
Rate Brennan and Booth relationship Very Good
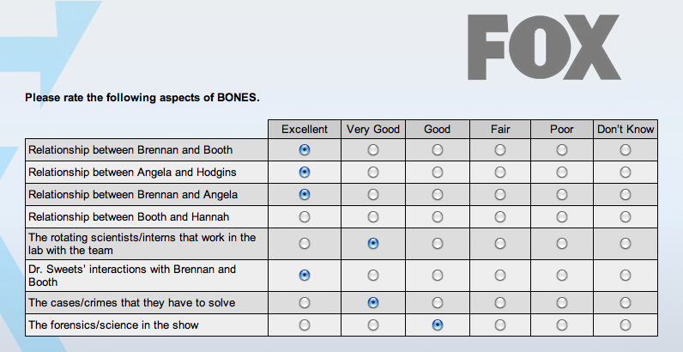373,150
